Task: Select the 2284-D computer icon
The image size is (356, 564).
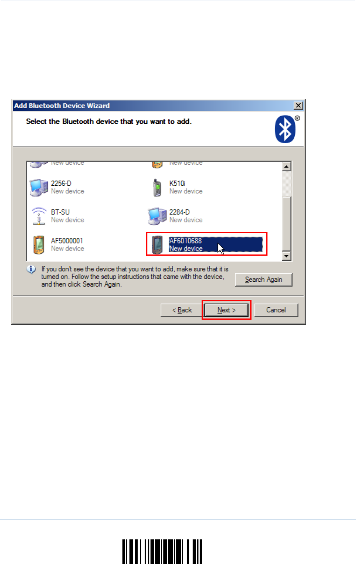Action: [157, 216]
